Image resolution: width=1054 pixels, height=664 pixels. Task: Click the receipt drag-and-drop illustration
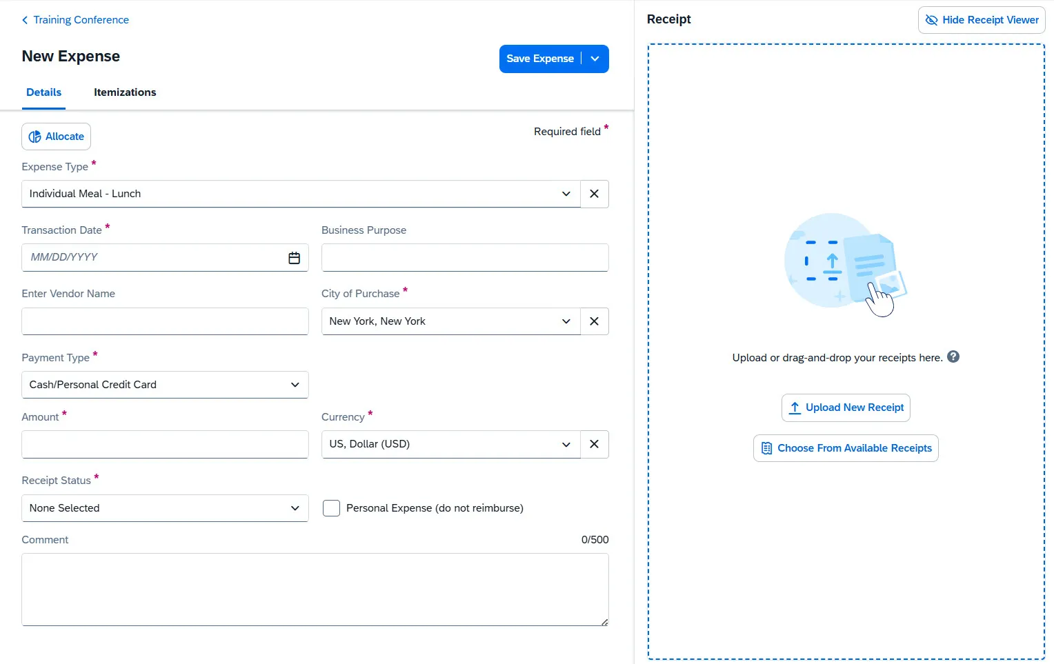click(x=846, y=265)
